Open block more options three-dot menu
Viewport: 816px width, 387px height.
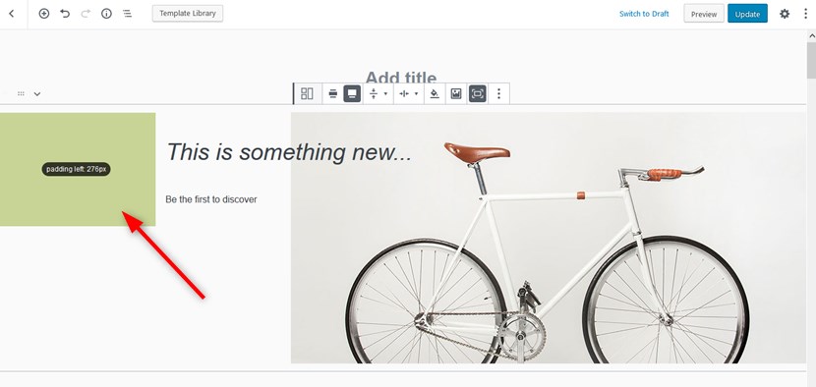coord(499,93)
